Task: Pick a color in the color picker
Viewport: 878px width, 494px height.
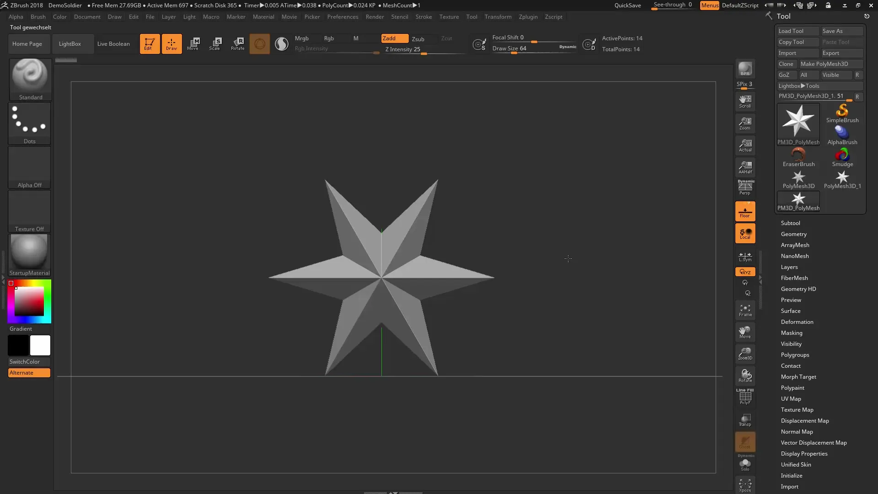Action: (29, 301)
